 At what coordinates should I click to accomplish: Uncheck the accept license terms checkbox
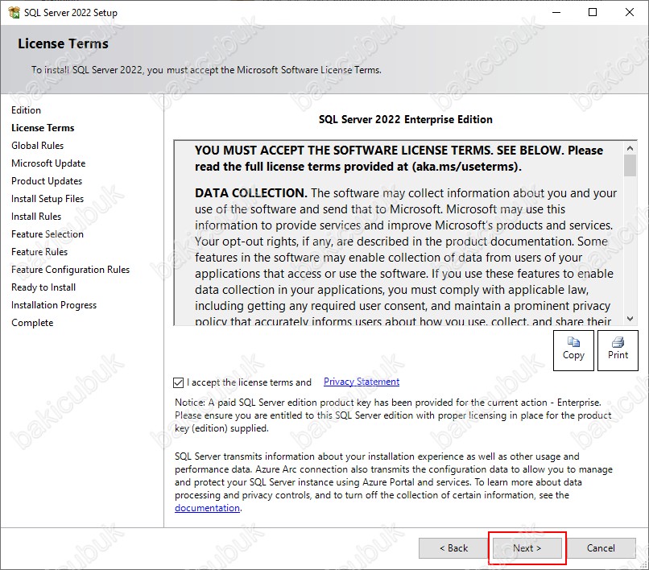[179, 382]
